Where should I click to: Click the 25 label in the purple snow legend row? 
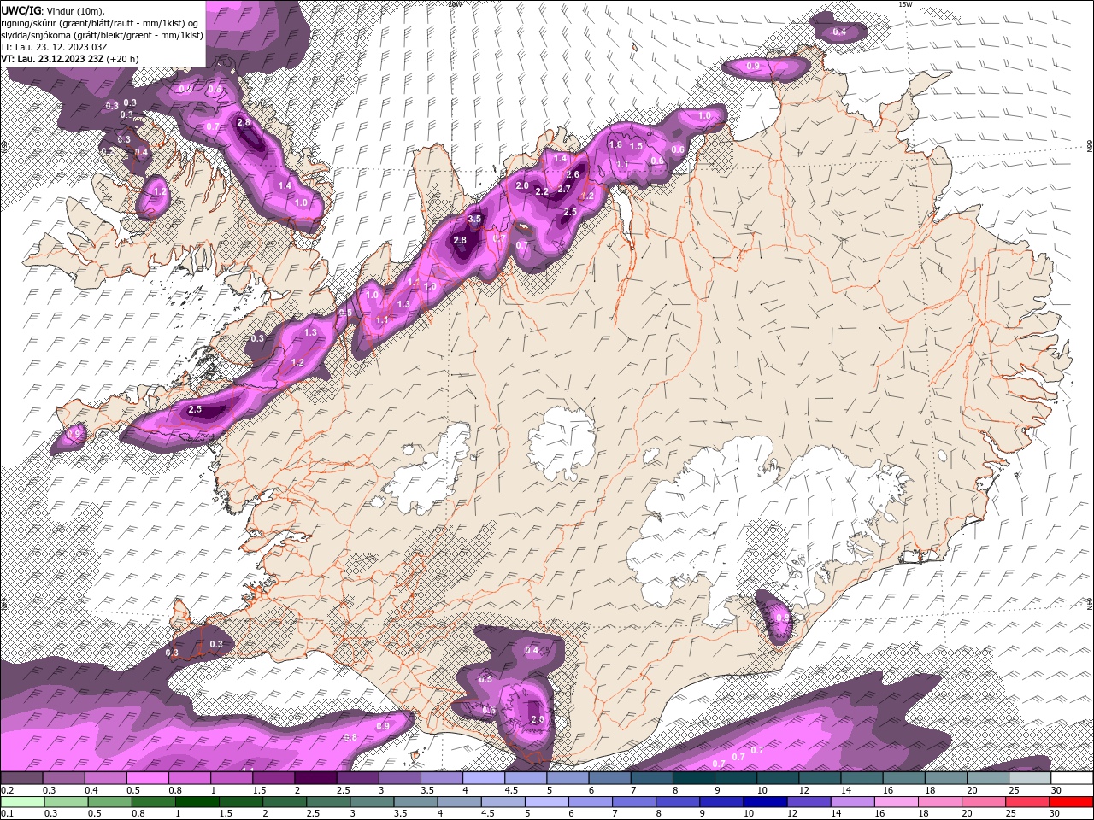coord(1013,790)
